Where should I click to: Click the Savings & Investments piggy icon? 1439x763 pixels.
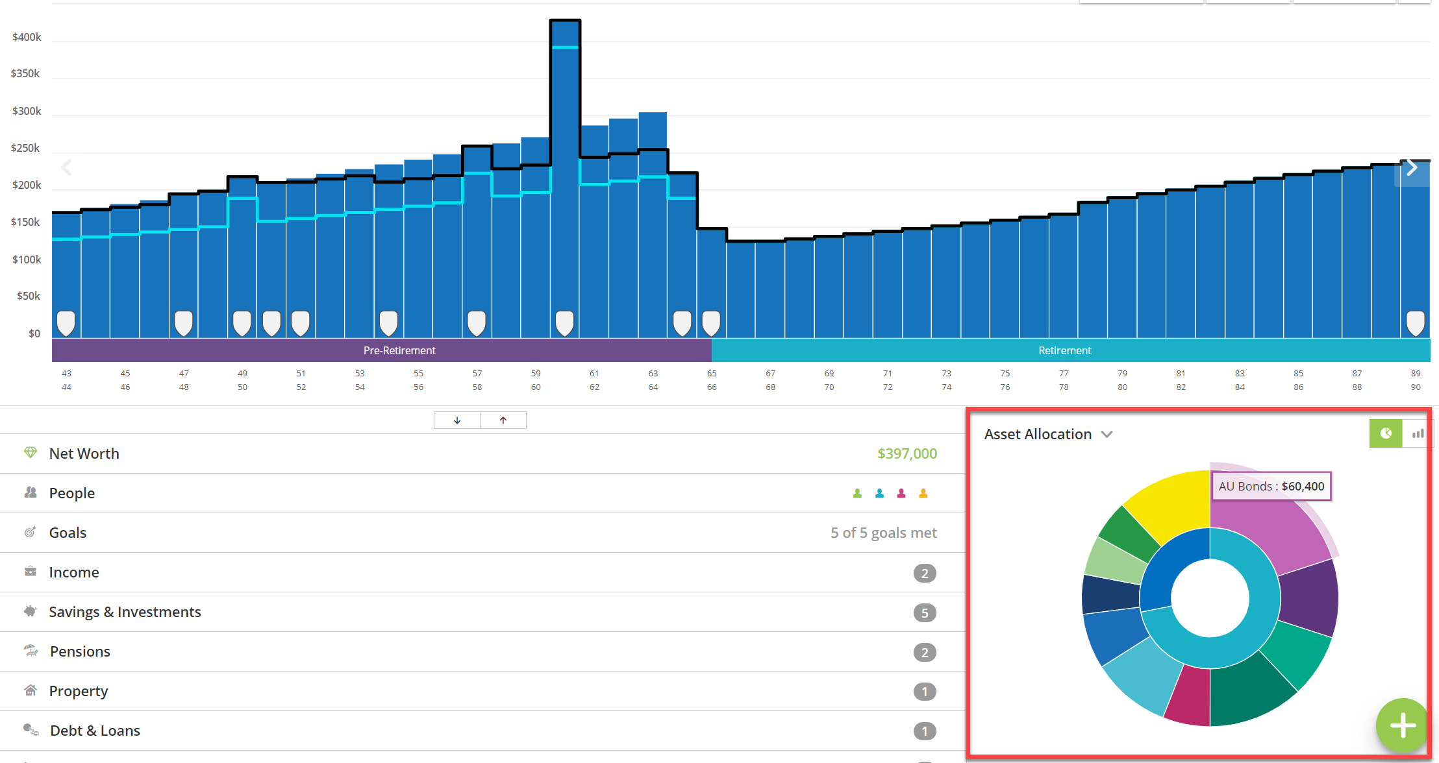(x=31, y=611)
